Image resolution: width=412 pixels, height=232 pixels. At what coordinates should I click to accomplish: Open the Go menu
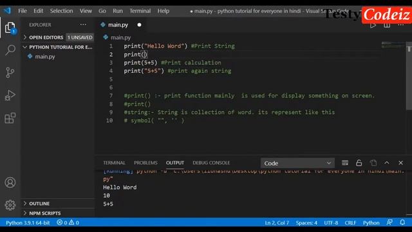102,11
